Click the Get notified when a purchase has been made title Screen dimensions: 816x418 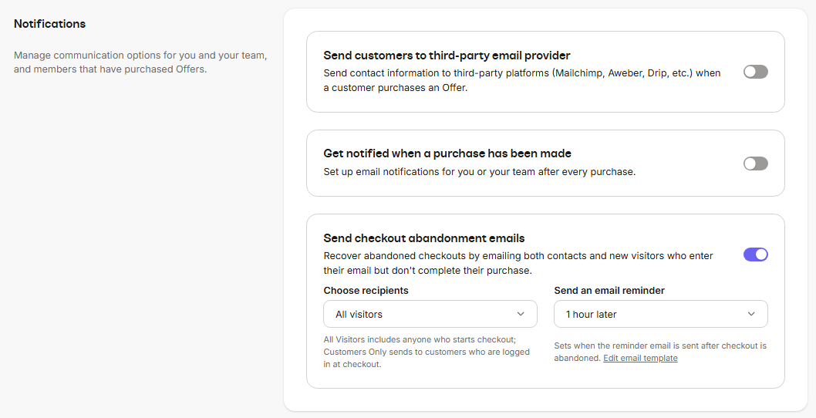tap(447, 153)
